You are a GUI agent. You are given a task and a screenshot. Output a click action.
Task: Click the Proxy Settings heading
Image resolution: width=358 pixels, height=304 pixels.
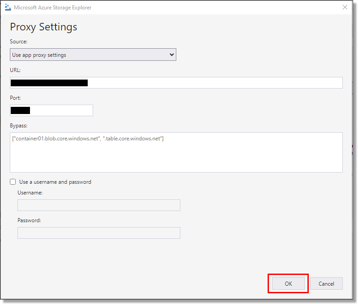coord(43,27)
